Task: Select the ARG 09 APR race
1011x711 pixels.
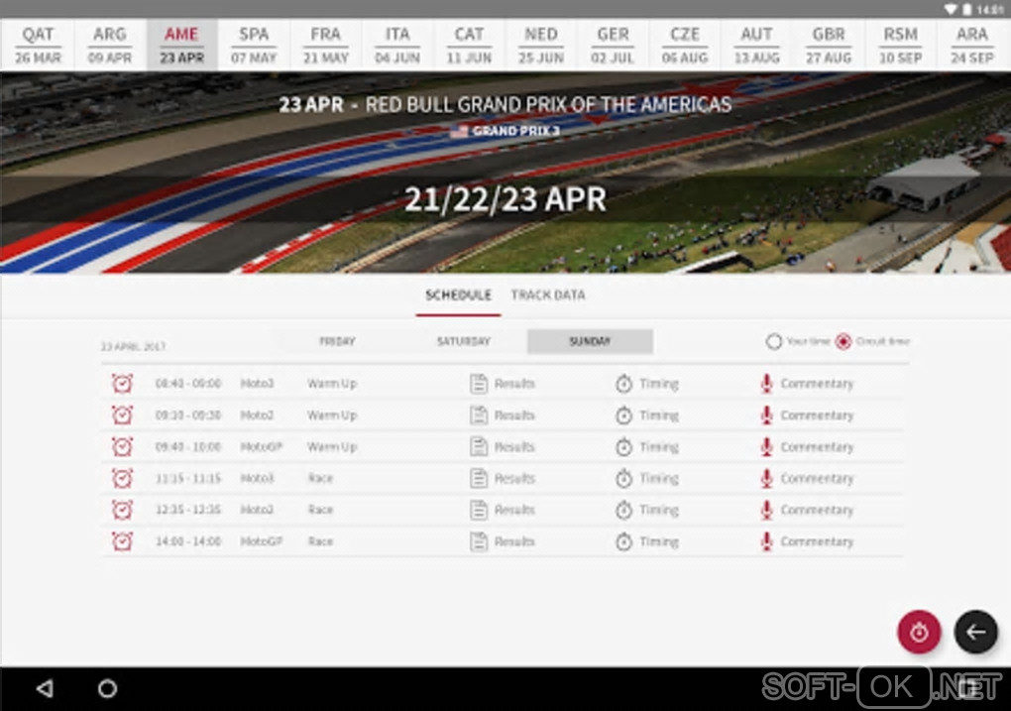Action: pyautogui.click(x=110, y=45)
